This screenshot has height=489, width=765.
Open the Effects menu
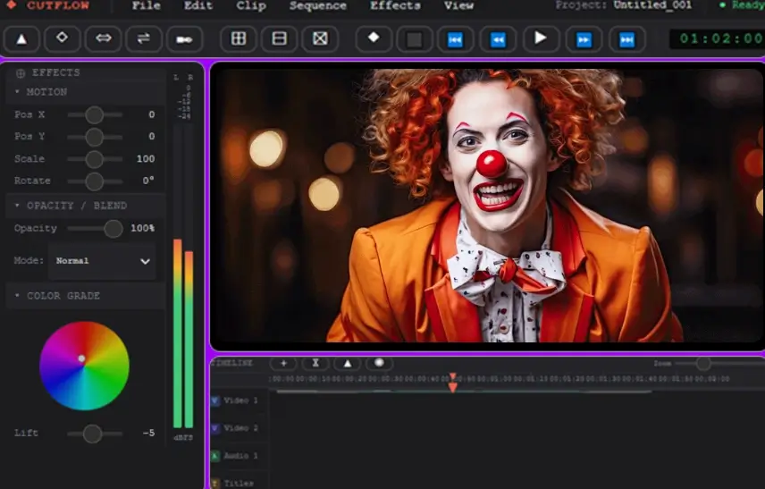(395, 5)
